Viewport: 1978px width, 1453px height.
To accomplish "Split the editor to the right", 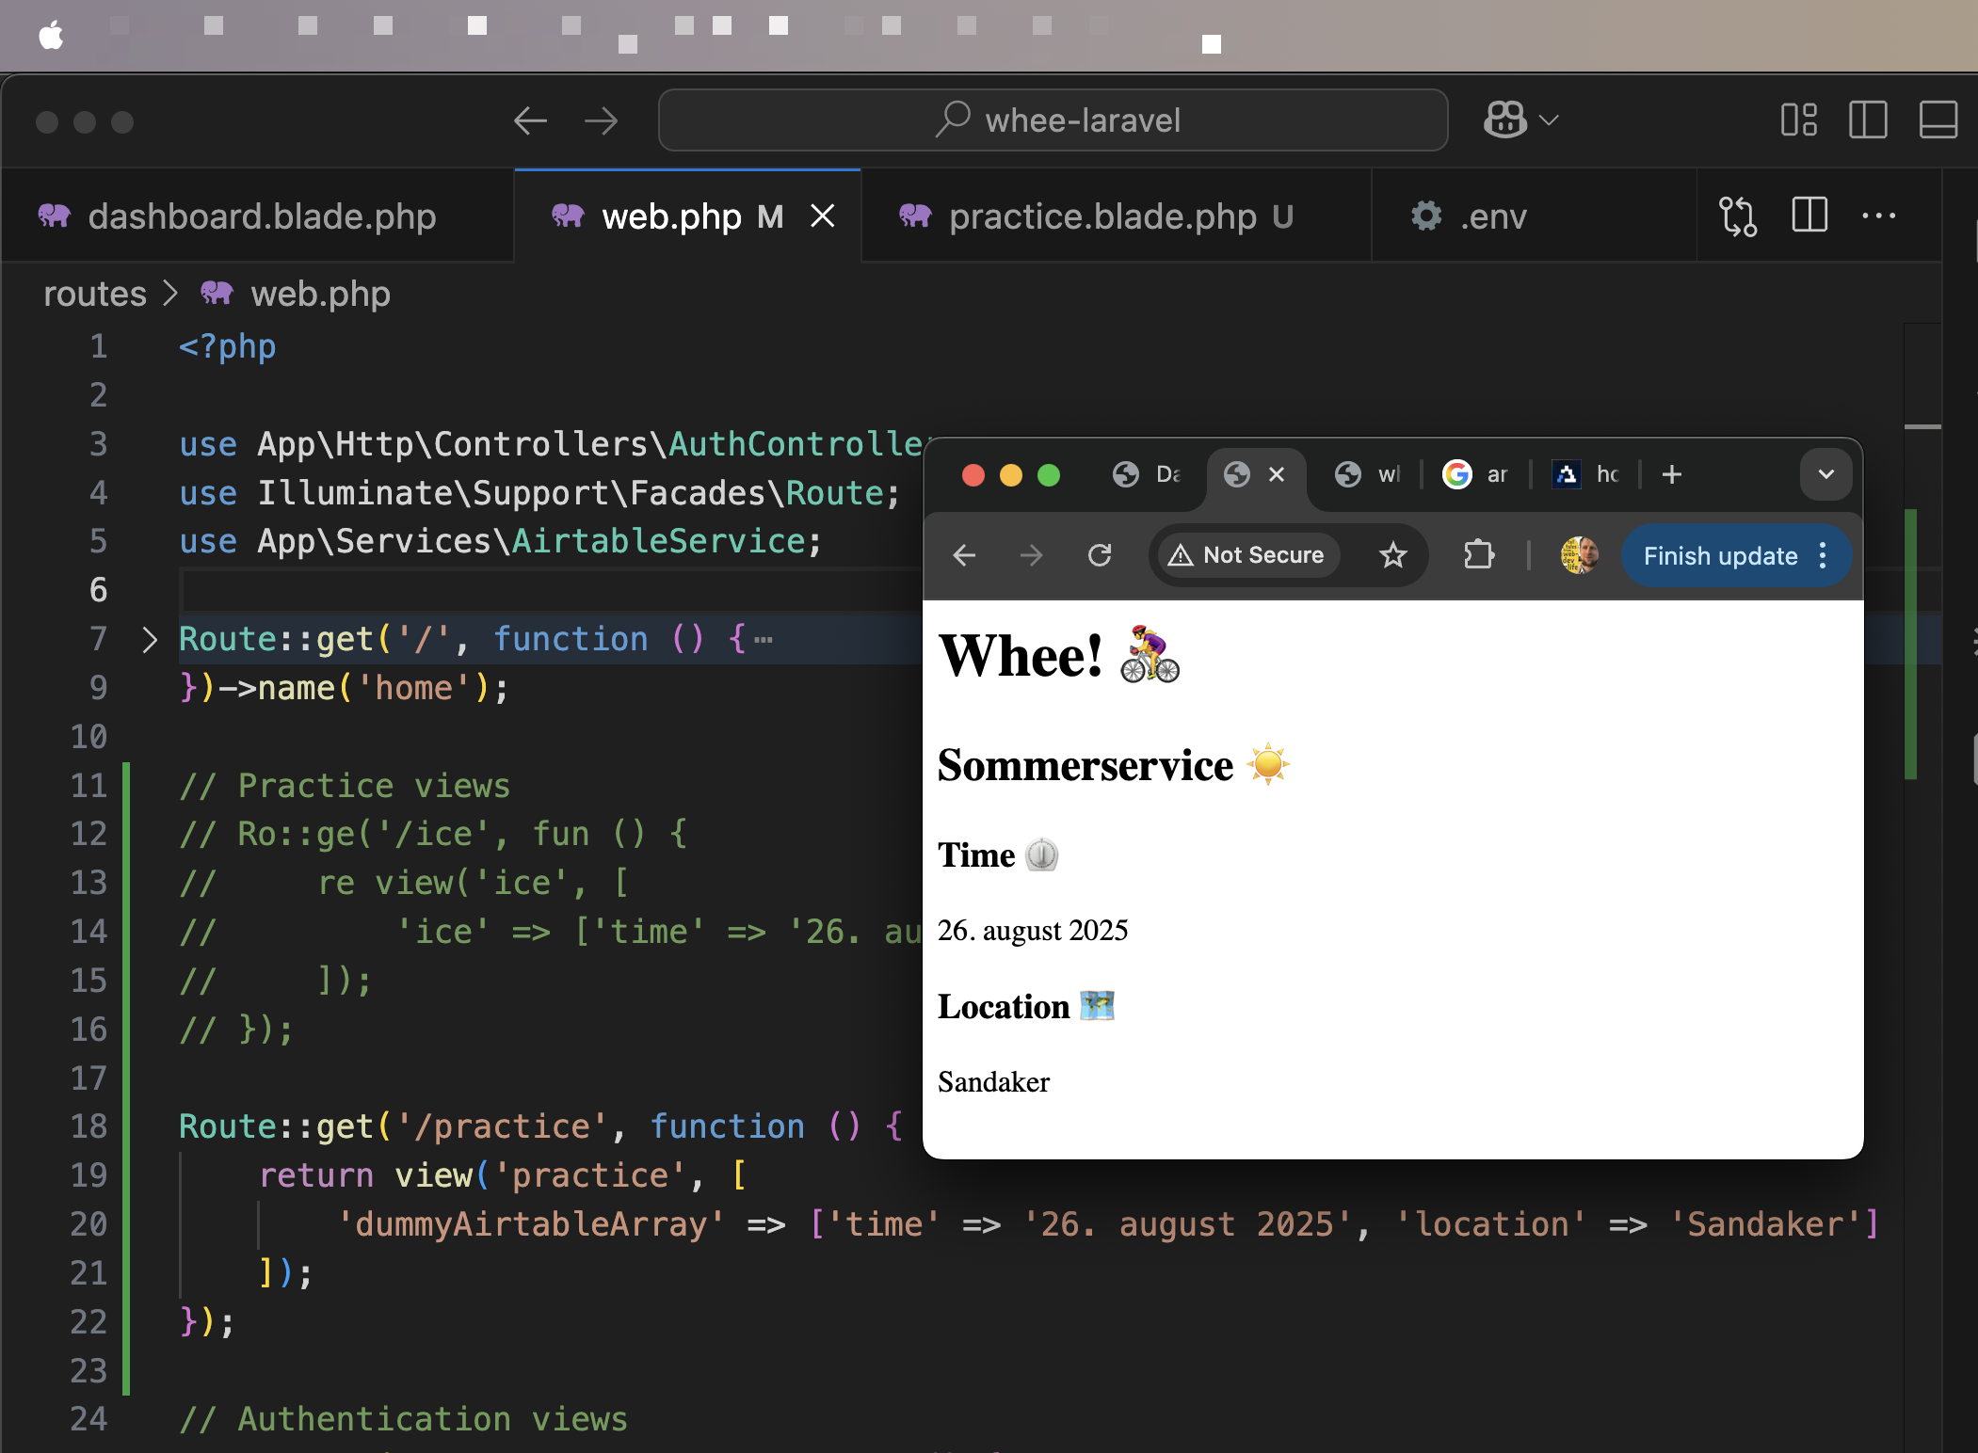I will [1809, 216].
